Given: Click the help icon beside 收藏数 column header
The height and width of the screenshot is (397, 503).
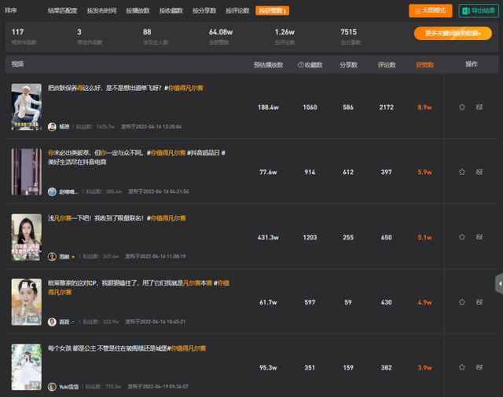Looking at the screenshot, I should tap(301, 64).
